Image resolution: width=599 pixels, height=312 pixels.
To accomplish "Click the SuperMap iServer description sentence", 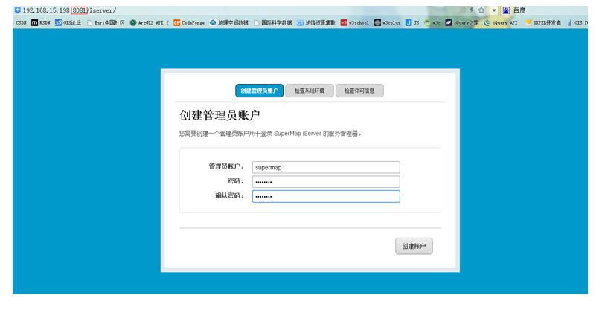I will (270, 134).
